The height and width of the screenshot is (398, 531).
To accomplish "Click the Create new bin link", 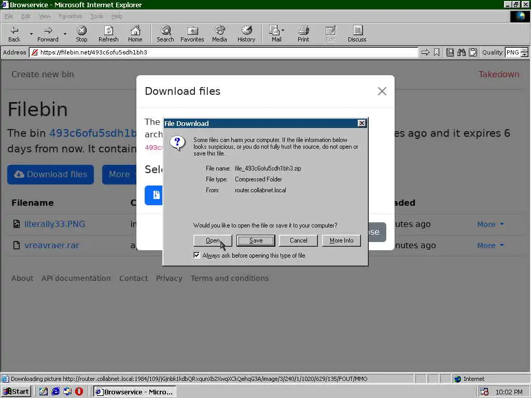I will (x=43, y=74).
